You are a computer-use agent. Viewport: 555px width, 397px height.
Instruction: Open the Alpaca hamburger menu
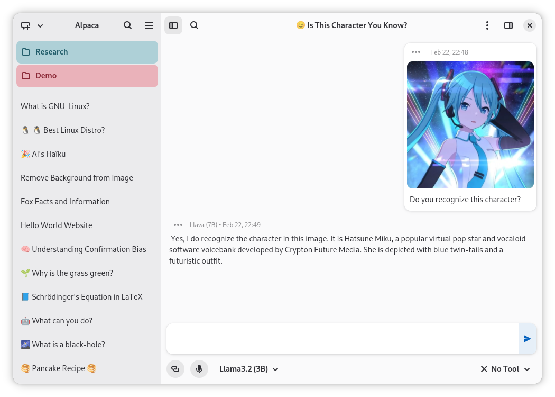click(149, 25)
